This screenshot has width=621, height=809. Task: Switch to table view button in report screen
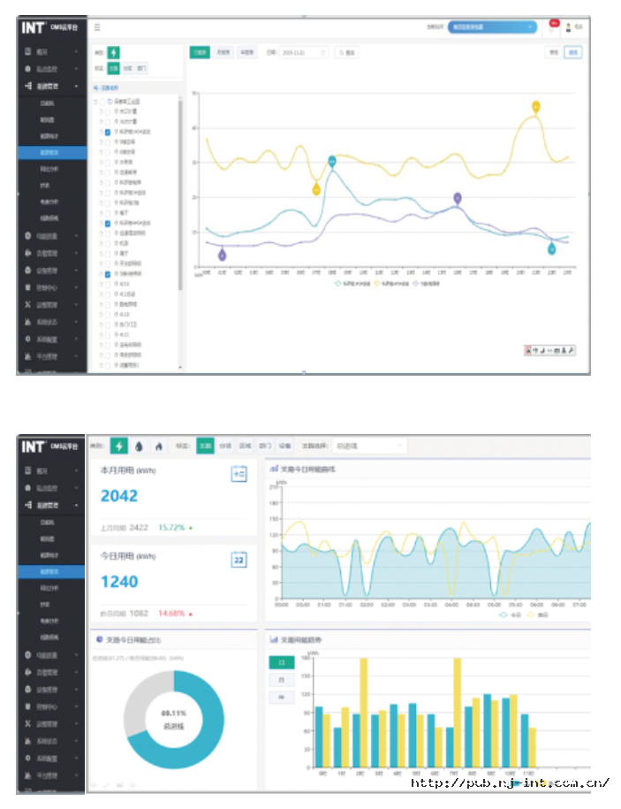click(554, 53)
